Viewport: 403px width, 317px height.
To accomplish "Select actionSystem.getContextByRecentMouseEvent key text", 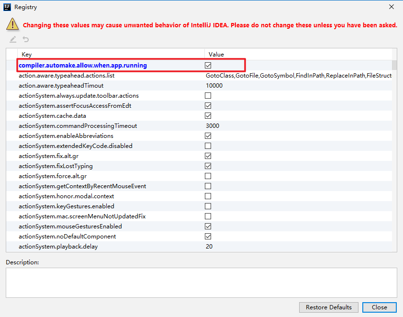I will coord(82,186).
